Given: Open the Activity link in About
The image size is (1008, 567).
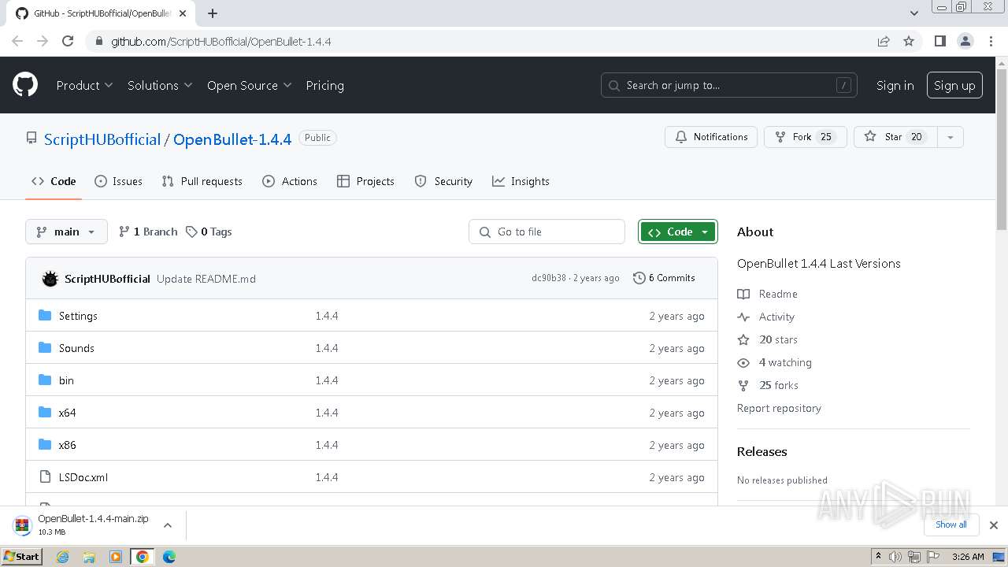Looking at the screenshot, I should 767,317.
